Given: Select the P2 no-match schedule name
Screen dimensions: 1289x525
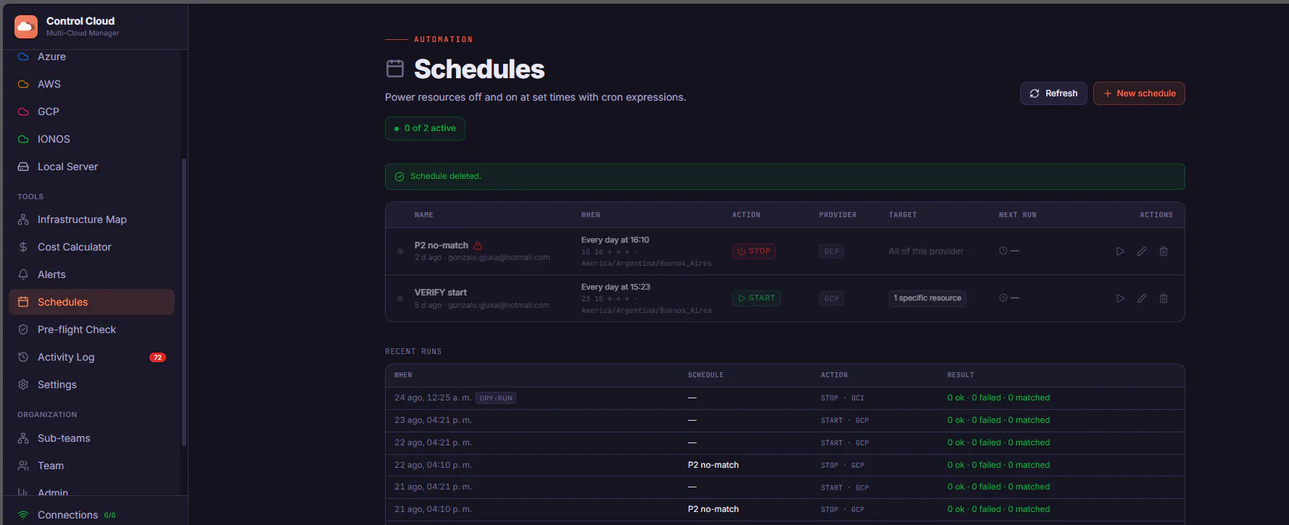Looking at the screenshot, I should point(442,245).
